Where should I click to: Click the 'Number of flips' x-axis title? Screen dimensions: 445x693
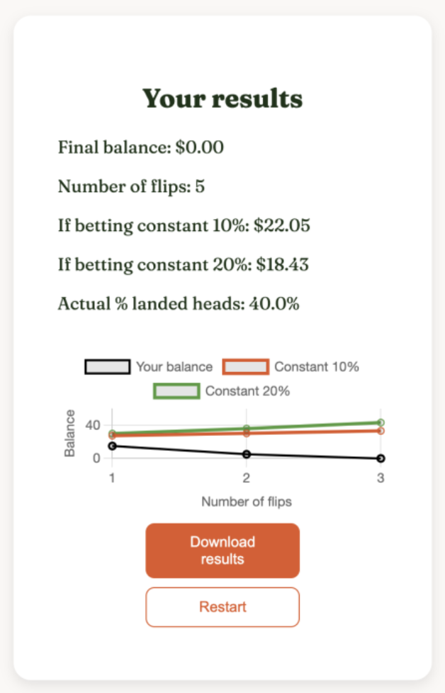pyautogui.click(x=247, y=502)
